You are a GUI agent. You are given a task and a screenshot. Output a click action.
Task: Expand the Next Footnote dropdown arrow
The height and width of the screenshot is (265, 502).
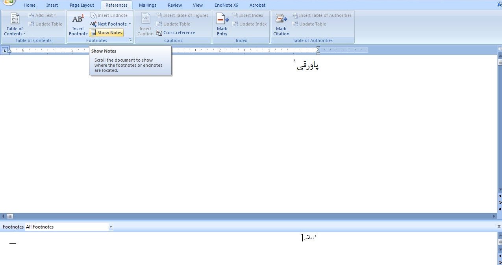[x=130, y=24]
